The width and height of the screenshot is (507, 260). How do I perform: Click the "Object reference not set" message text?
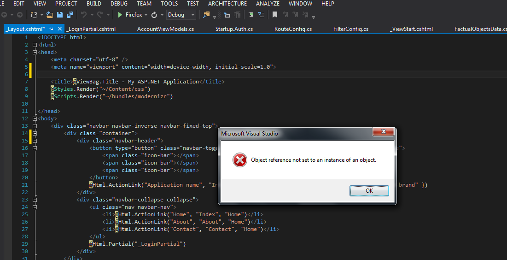(314, 160)
